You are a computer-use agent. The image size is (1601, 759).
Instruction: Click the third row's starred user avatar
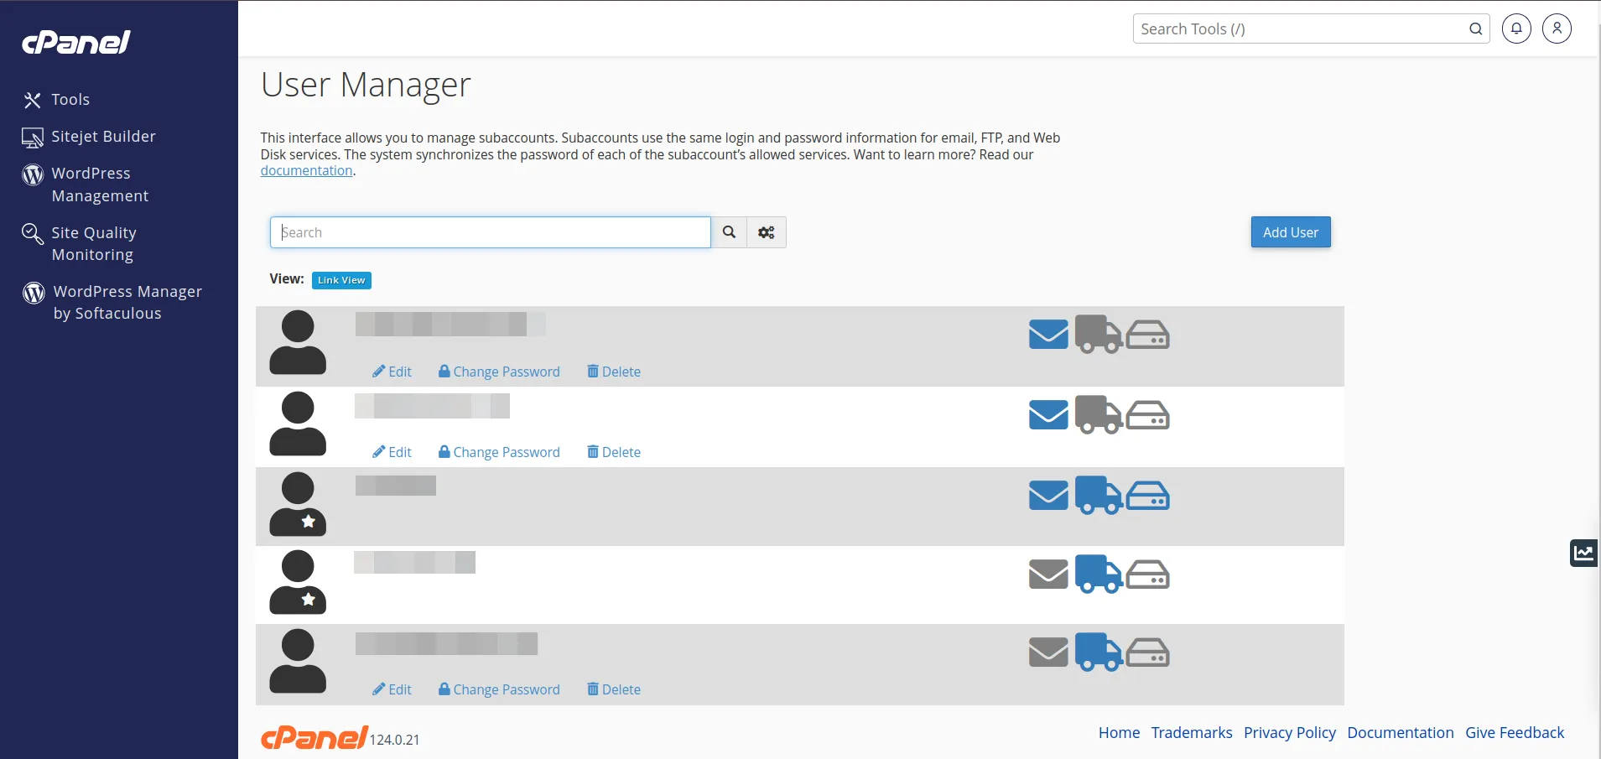[298, 504]
